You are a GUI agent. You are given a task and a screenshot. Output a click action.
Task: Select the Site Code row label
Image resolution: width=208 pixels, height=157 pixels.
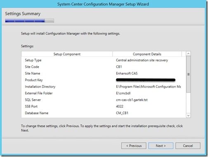pyautogui.click(x=32, y=67)
